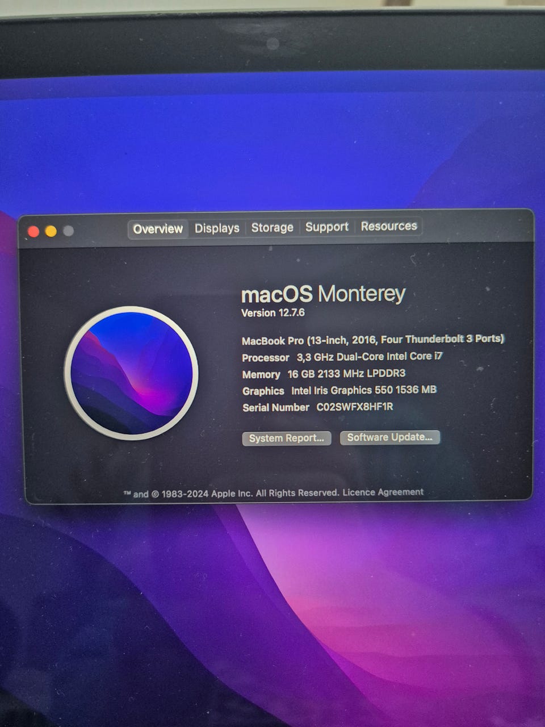The image size is (545, 727).
Task: Open the Resources tab
Action: pyautogui.click(x=389, y=226)
